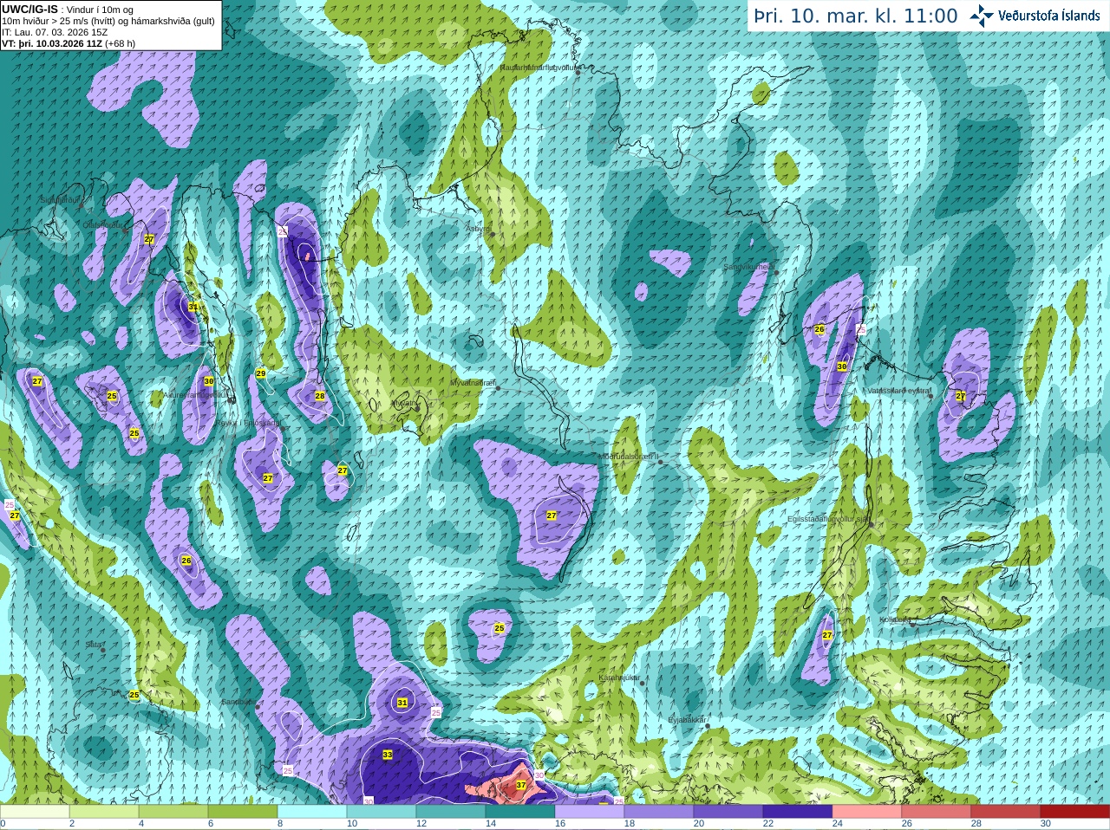Click the white 25 contour label right of marker 31 near Sandbúðir
1110x830 pixels.
(436, 712)
